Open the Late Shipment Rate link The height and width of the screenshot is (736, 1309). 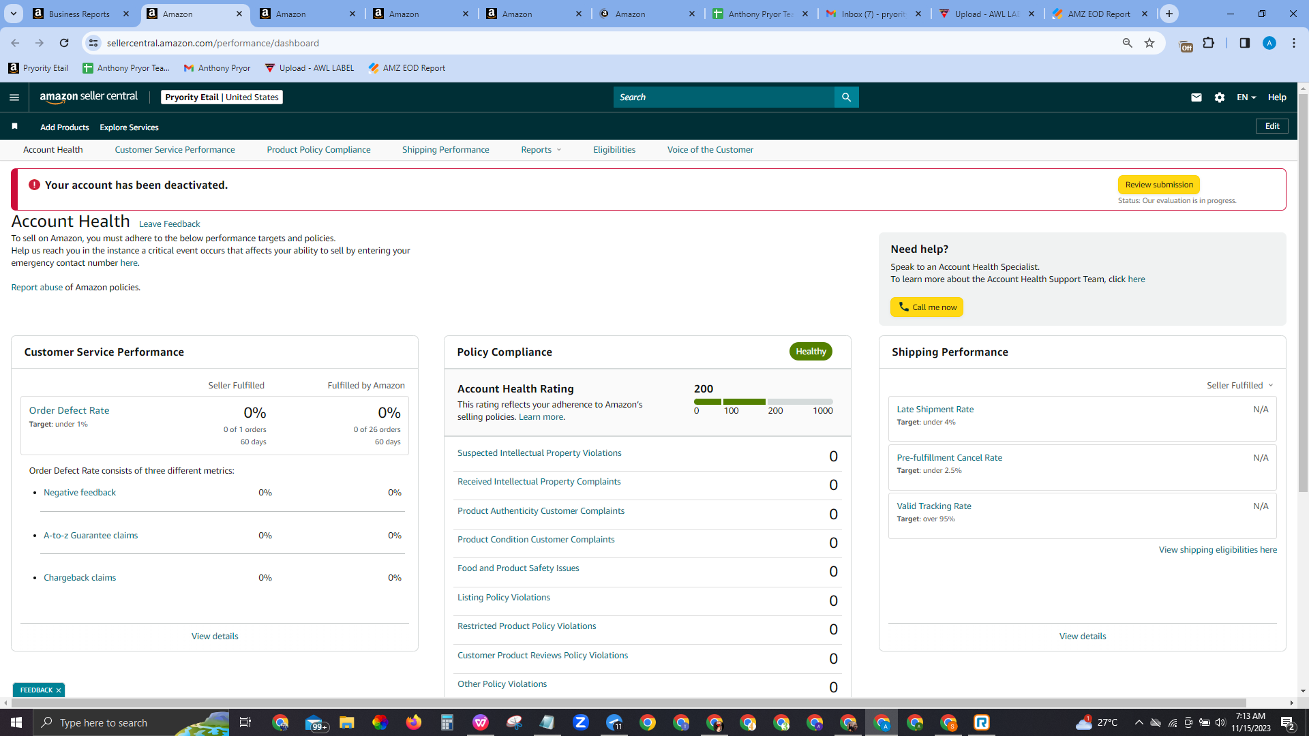pos(935,410)
